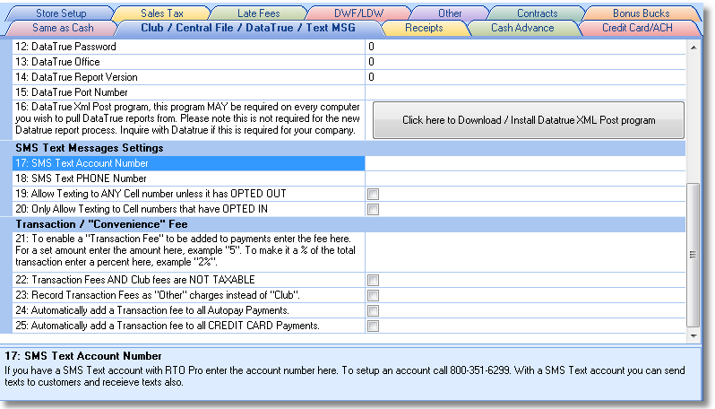
Task: Click the SMS Text Account Number input field
Action: [524, 164]
